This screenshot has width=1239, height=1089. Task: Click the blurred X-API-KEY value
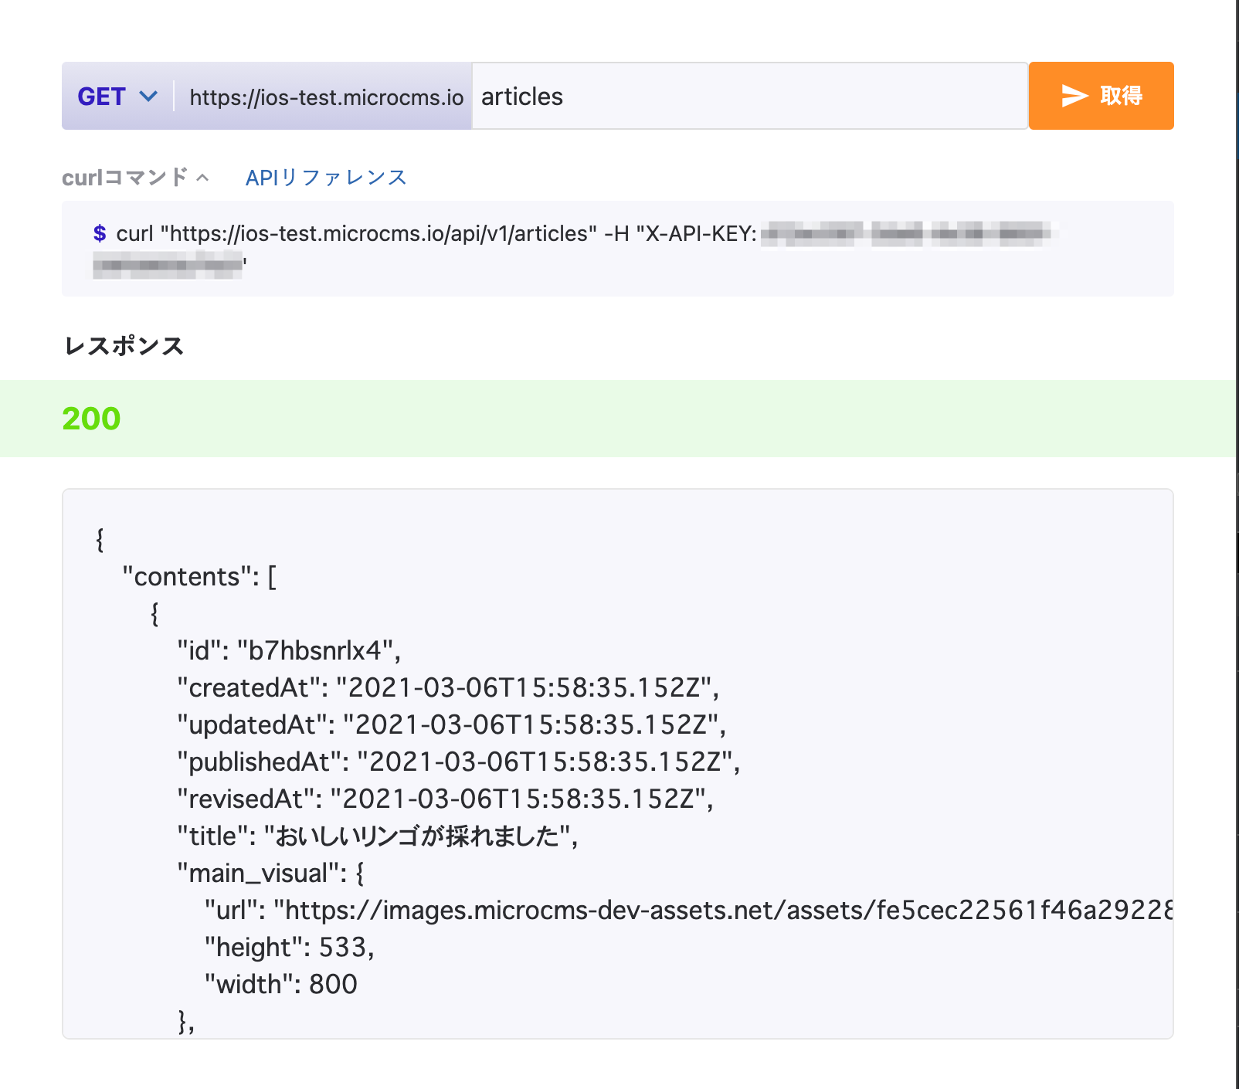(904, 233)
